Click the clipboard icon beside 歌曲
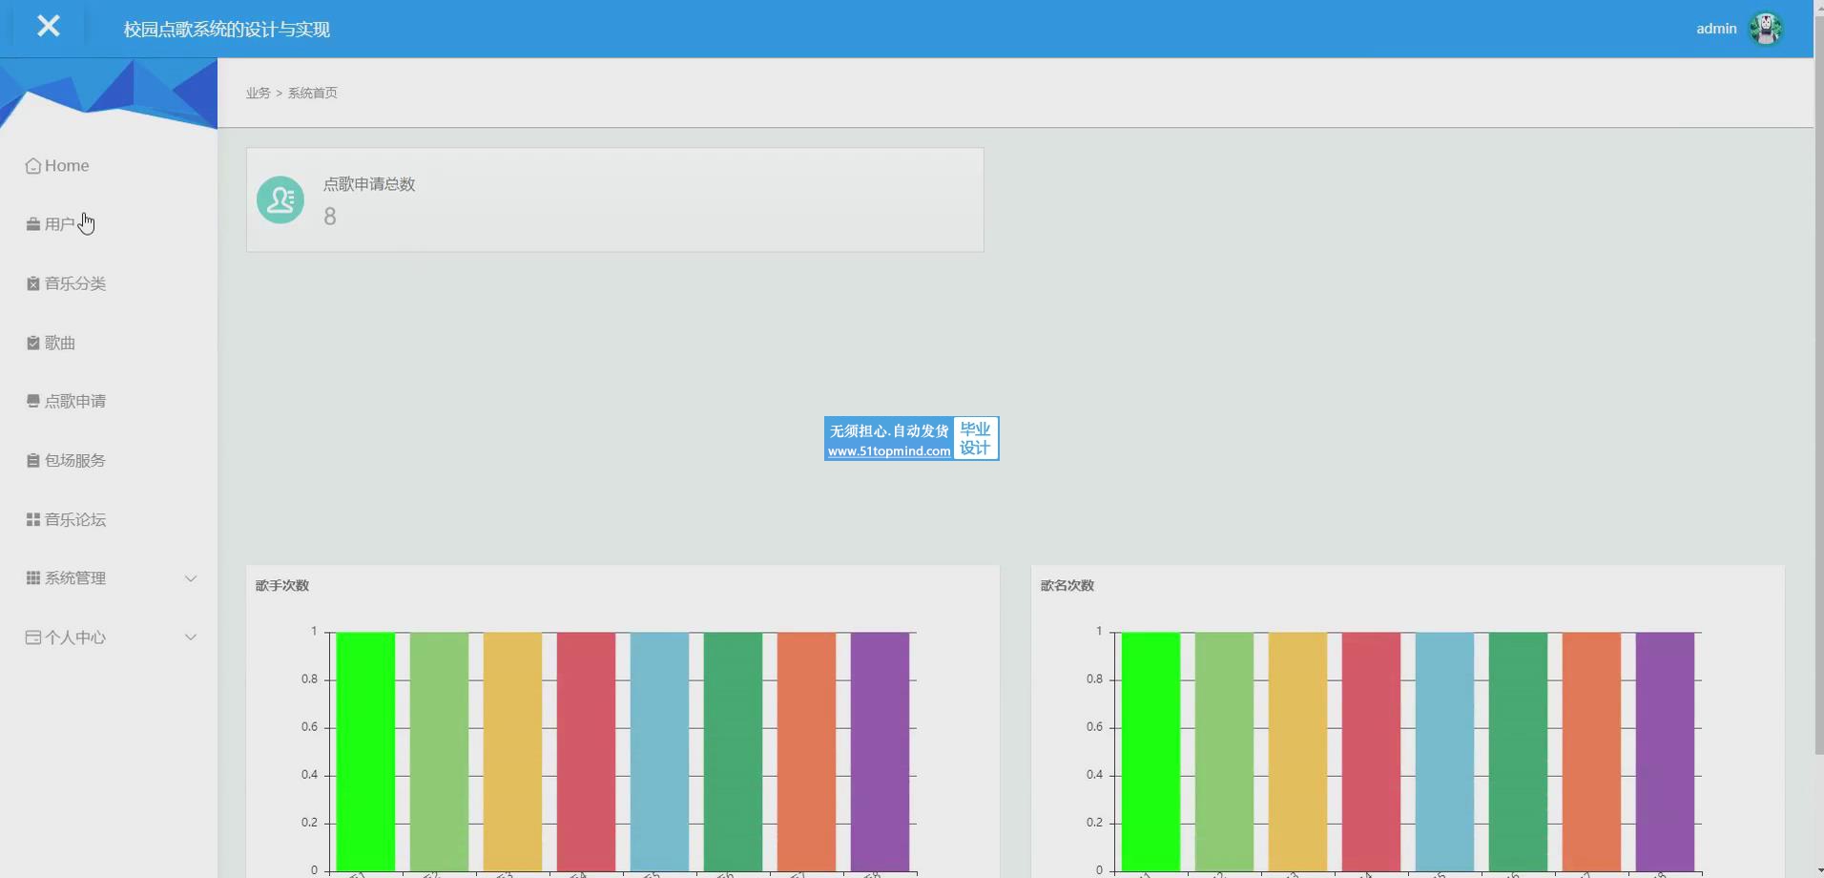 click(33, 343)
